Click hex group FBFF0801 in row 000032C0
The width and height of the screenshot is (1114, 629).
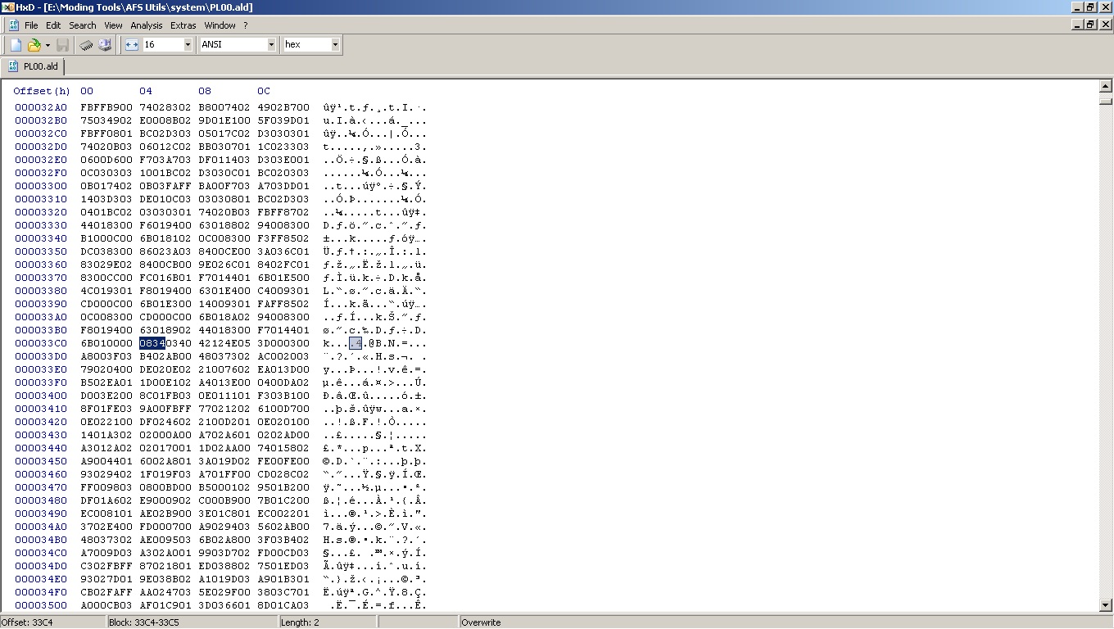[106, 133]
